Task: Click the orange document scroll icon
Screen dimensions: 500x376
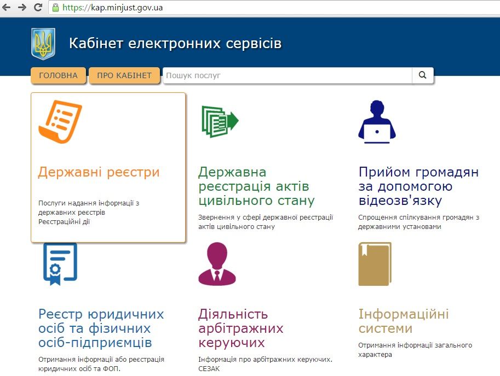Action: point(60,121)
